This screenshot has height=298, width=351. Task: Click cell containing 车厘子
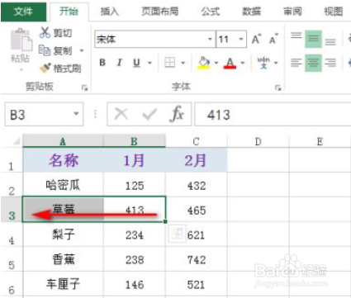point(63,284)
